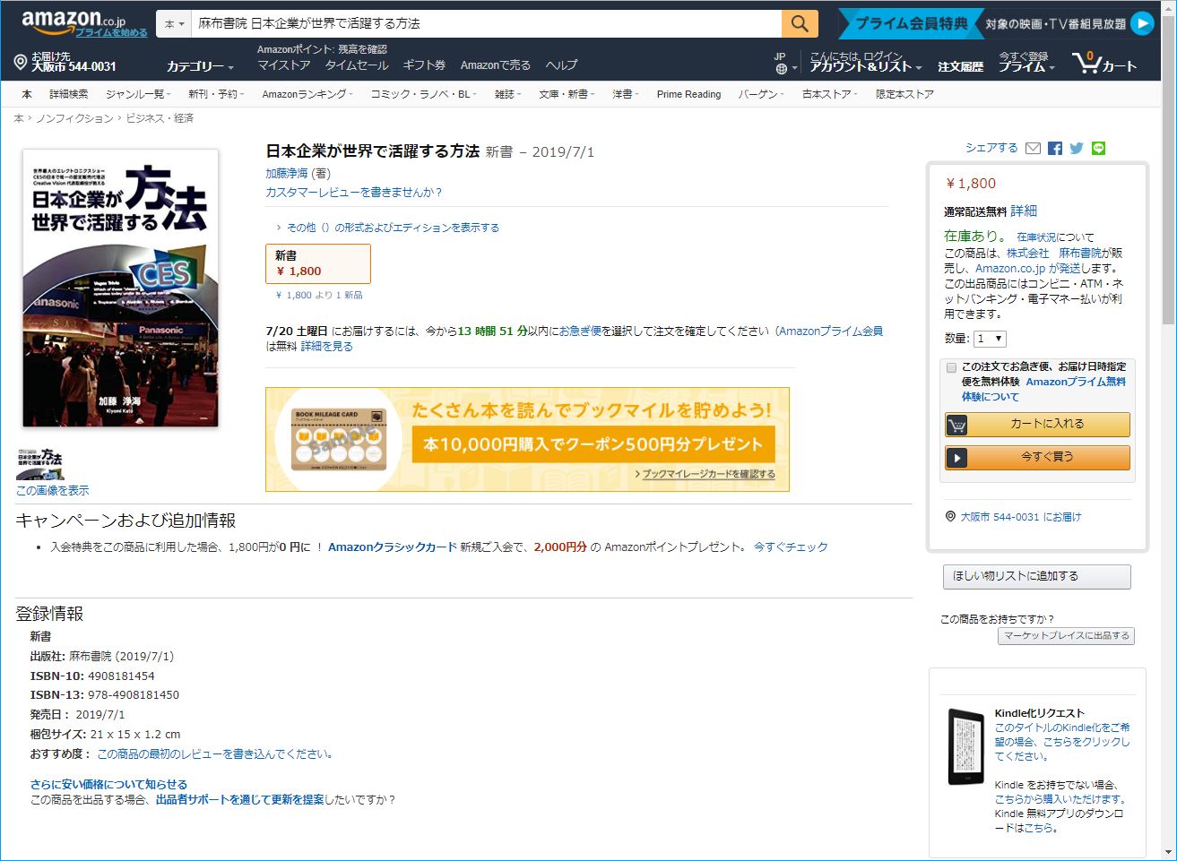Image resolution: width=1177 pixels, height=861 pixels.
Task: Click the 今すぐ買う button
Action: coord(1037,457)
